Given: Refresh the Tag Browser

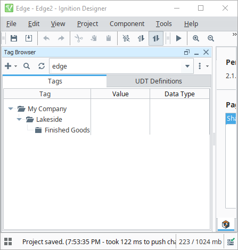Looking at the screenshot, I should [x=42, y=66].
